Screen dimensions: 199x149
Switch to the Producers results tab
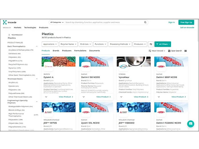click(x=67, y=51)
